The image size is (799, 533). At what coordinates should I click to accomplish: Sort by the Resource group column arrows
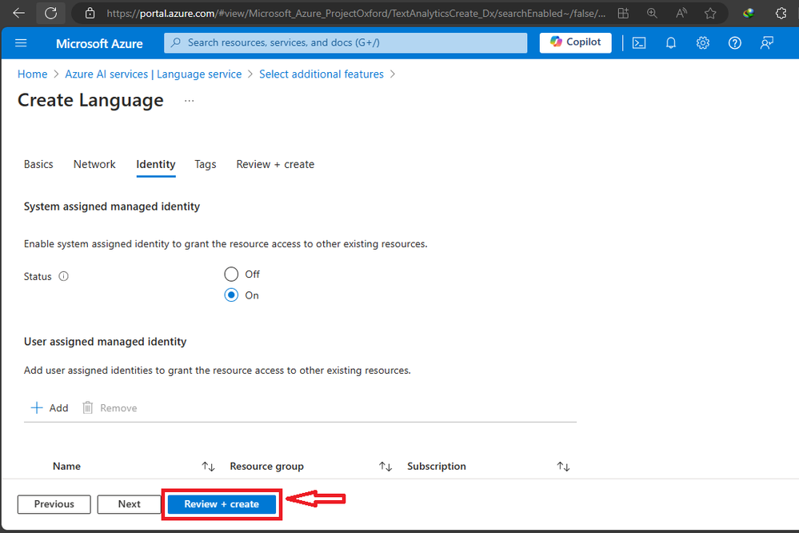click(x=386, y=467)
